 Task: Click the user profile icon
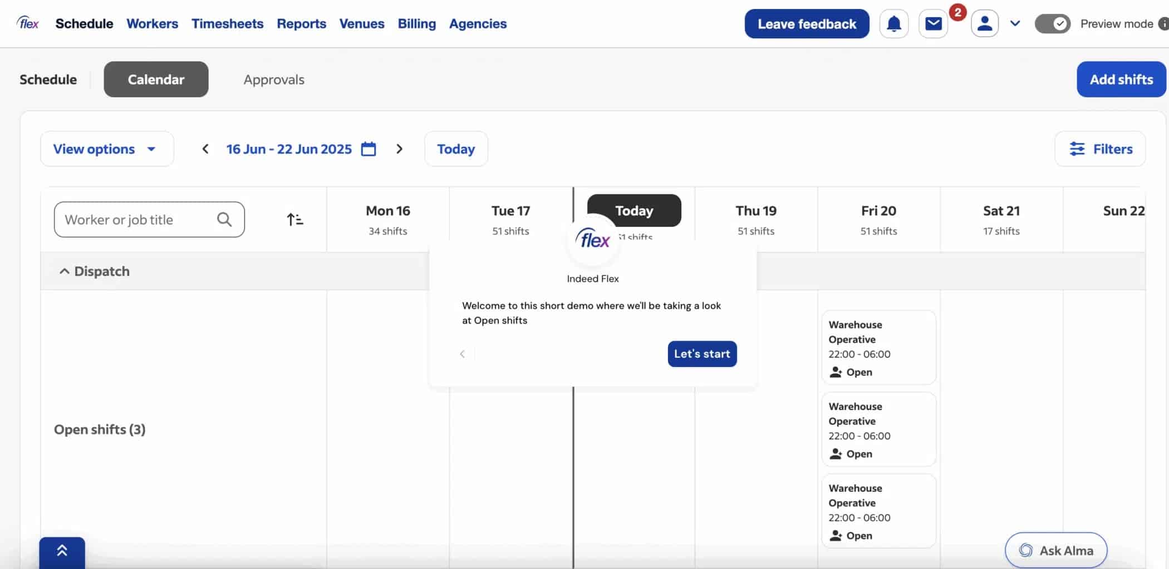tap(984, 24)
